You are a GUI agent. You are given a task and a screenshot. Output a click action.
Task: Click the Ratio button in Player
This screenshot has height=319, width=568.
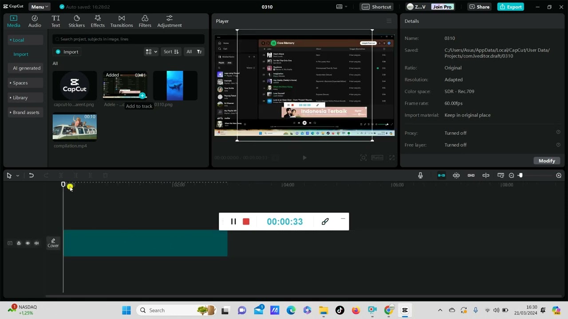[377, 158]
